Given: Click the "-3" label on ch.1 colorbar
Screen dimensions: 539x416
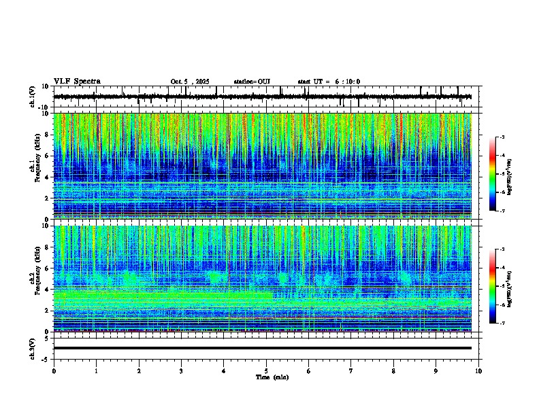Looking at the screenshot, I should pyautogui.click(x=502, y=137).
